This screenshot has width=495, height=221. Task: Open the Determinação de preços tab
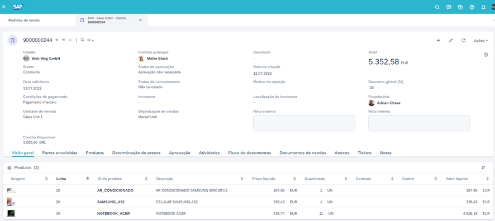tap(136, 152)
